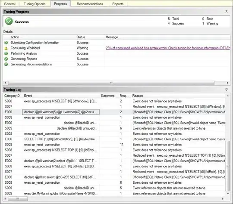Collapse the Tuning Log section chevron
Image resolution: width=233 pixels, height=204 pixels.
(227, 90)
